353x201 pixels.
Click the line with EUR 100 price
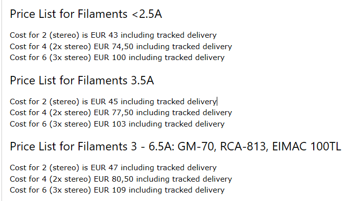(117, 58)
